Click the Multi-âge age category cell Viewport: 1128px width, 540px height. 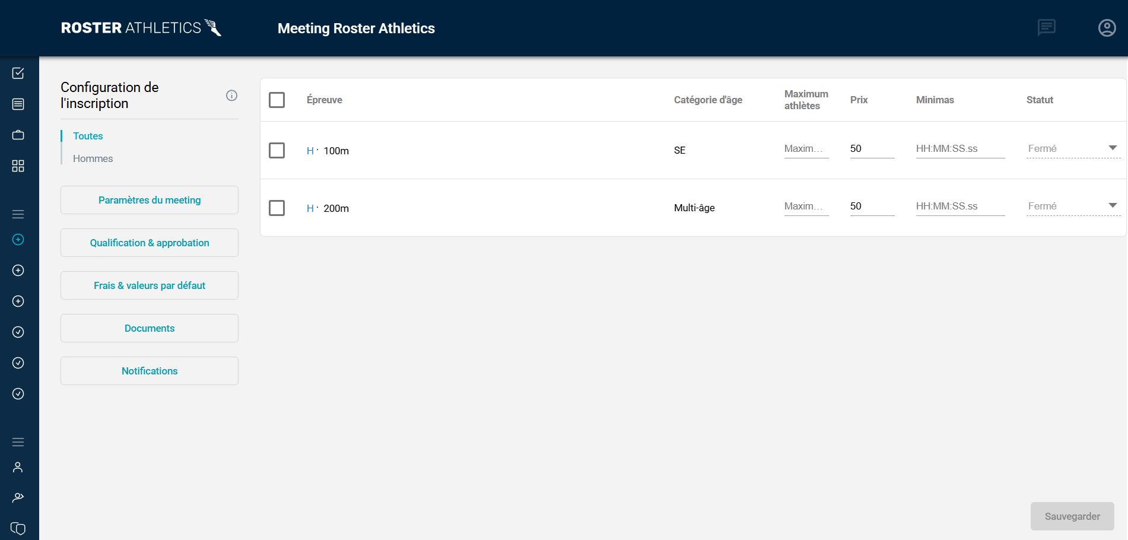pos(694,208)
